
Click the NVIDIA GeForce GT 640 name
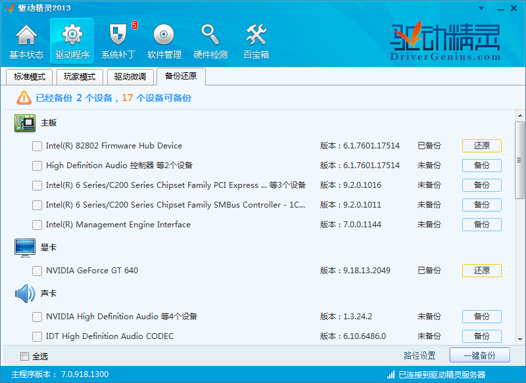tap(92, 271)
